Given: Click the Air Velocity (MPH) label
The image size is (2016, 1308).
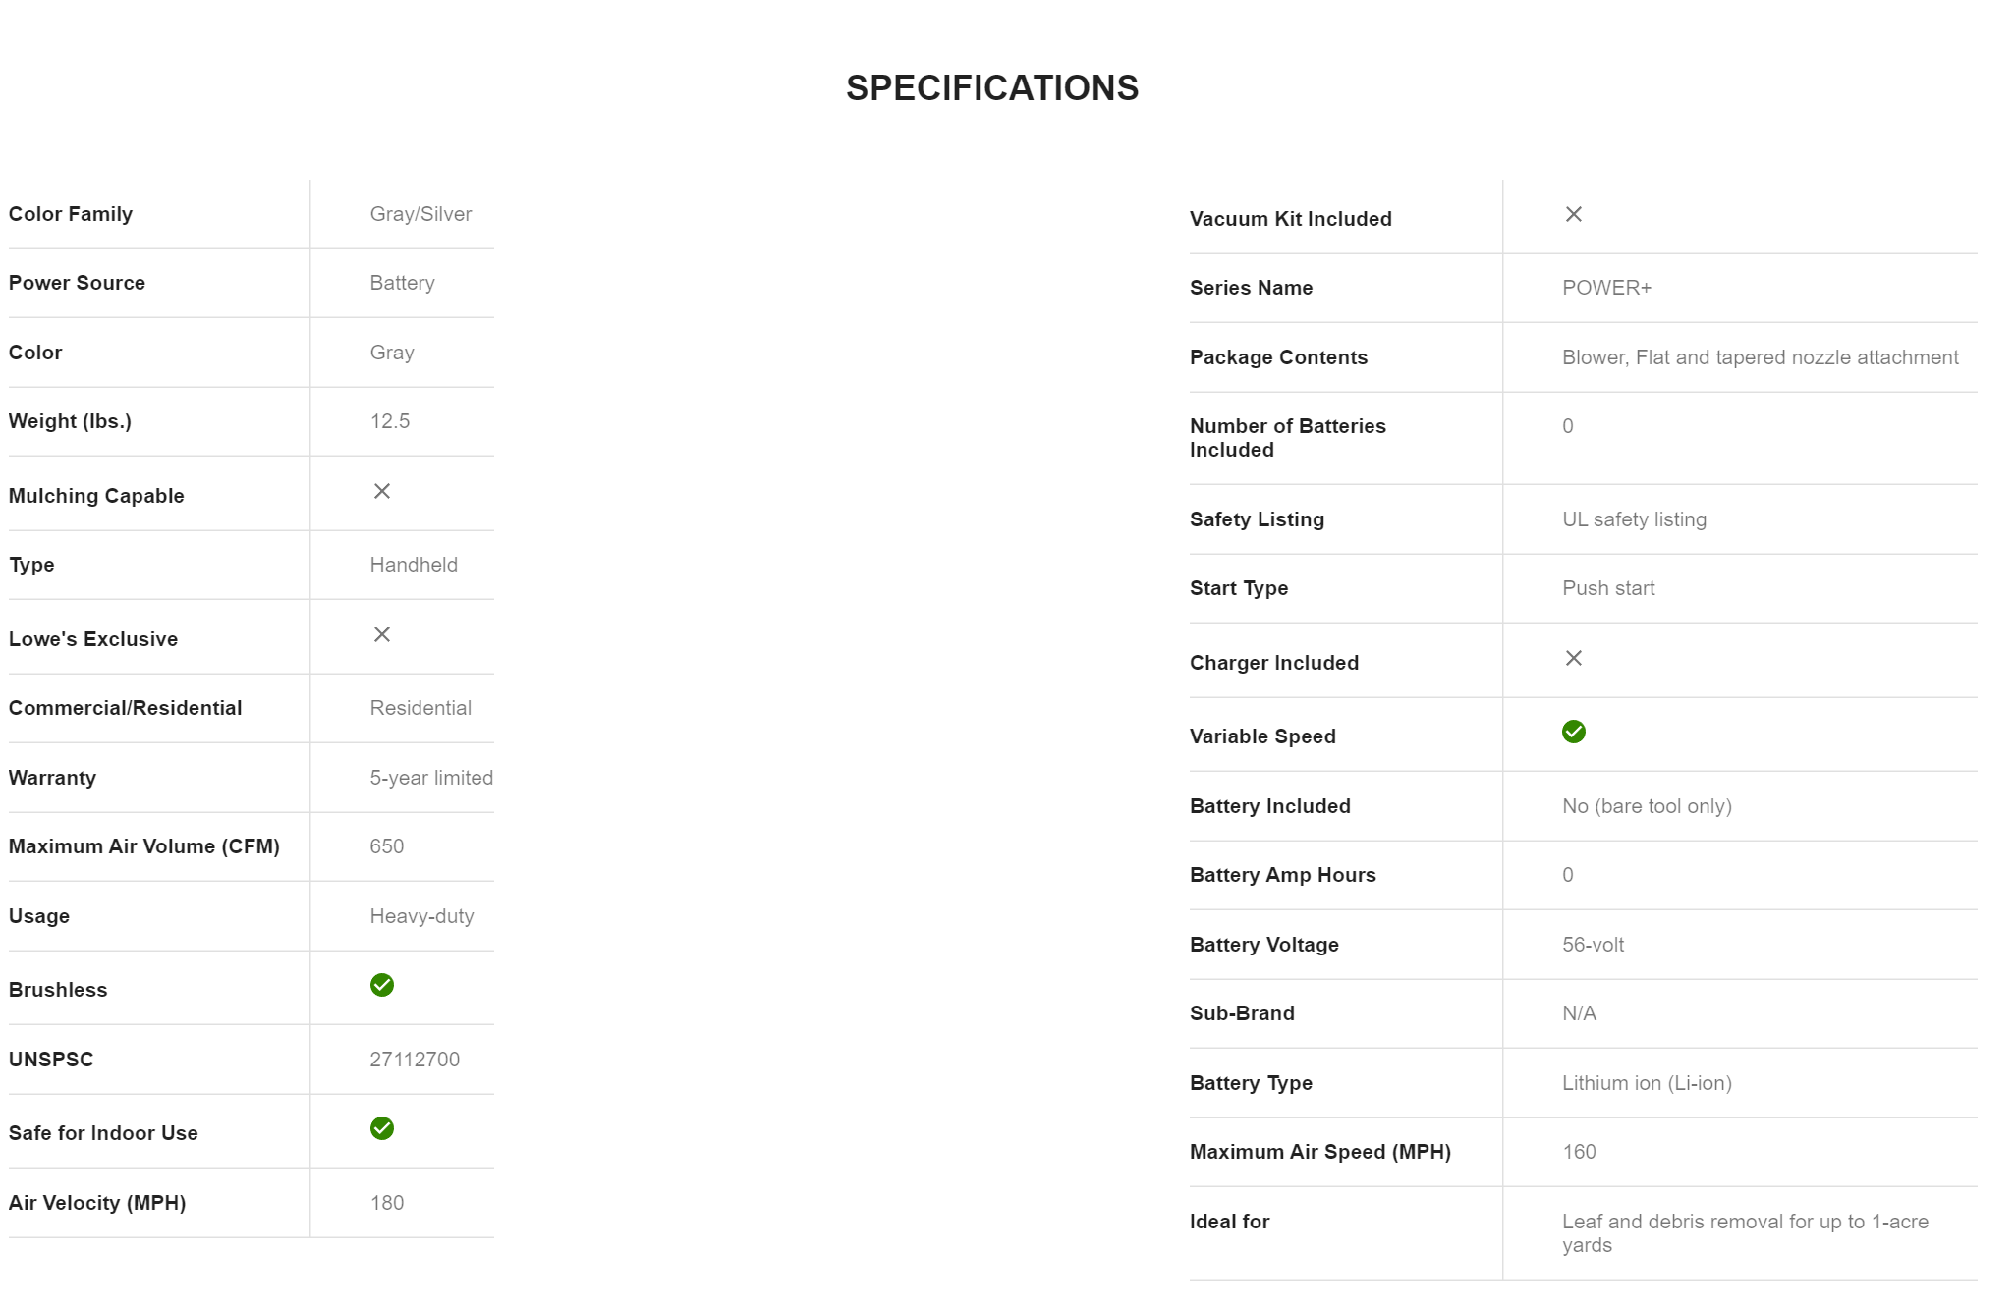Looking at the screenshot, I should point(97,1203).
